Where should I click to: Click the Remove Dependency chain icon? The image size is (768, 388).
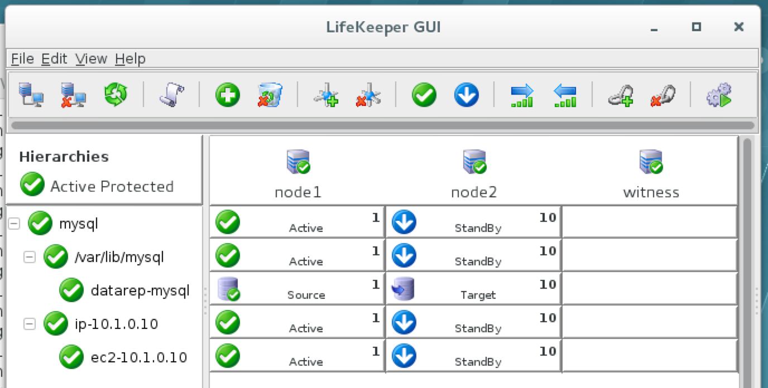[663, 95]
